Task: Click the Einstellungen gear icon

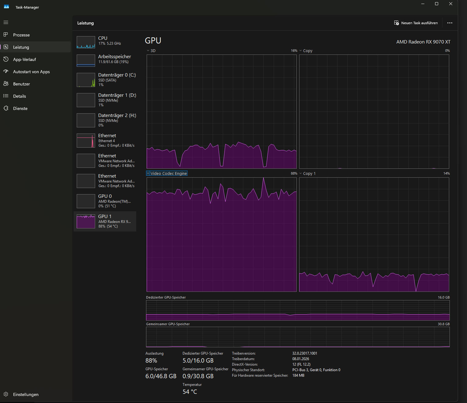Action: click(x=6, y=394)
